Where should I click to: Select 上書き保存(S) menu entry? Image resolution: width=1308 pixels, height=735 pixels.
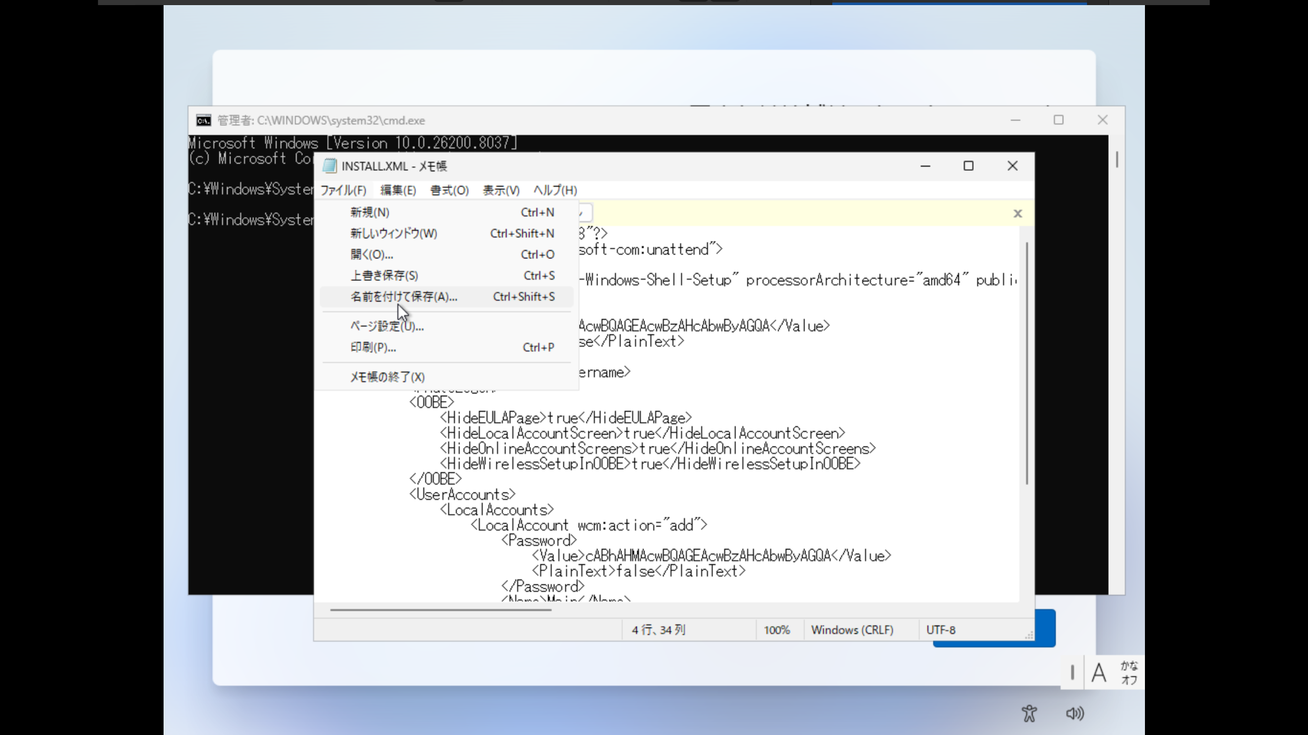coord(446,276)
